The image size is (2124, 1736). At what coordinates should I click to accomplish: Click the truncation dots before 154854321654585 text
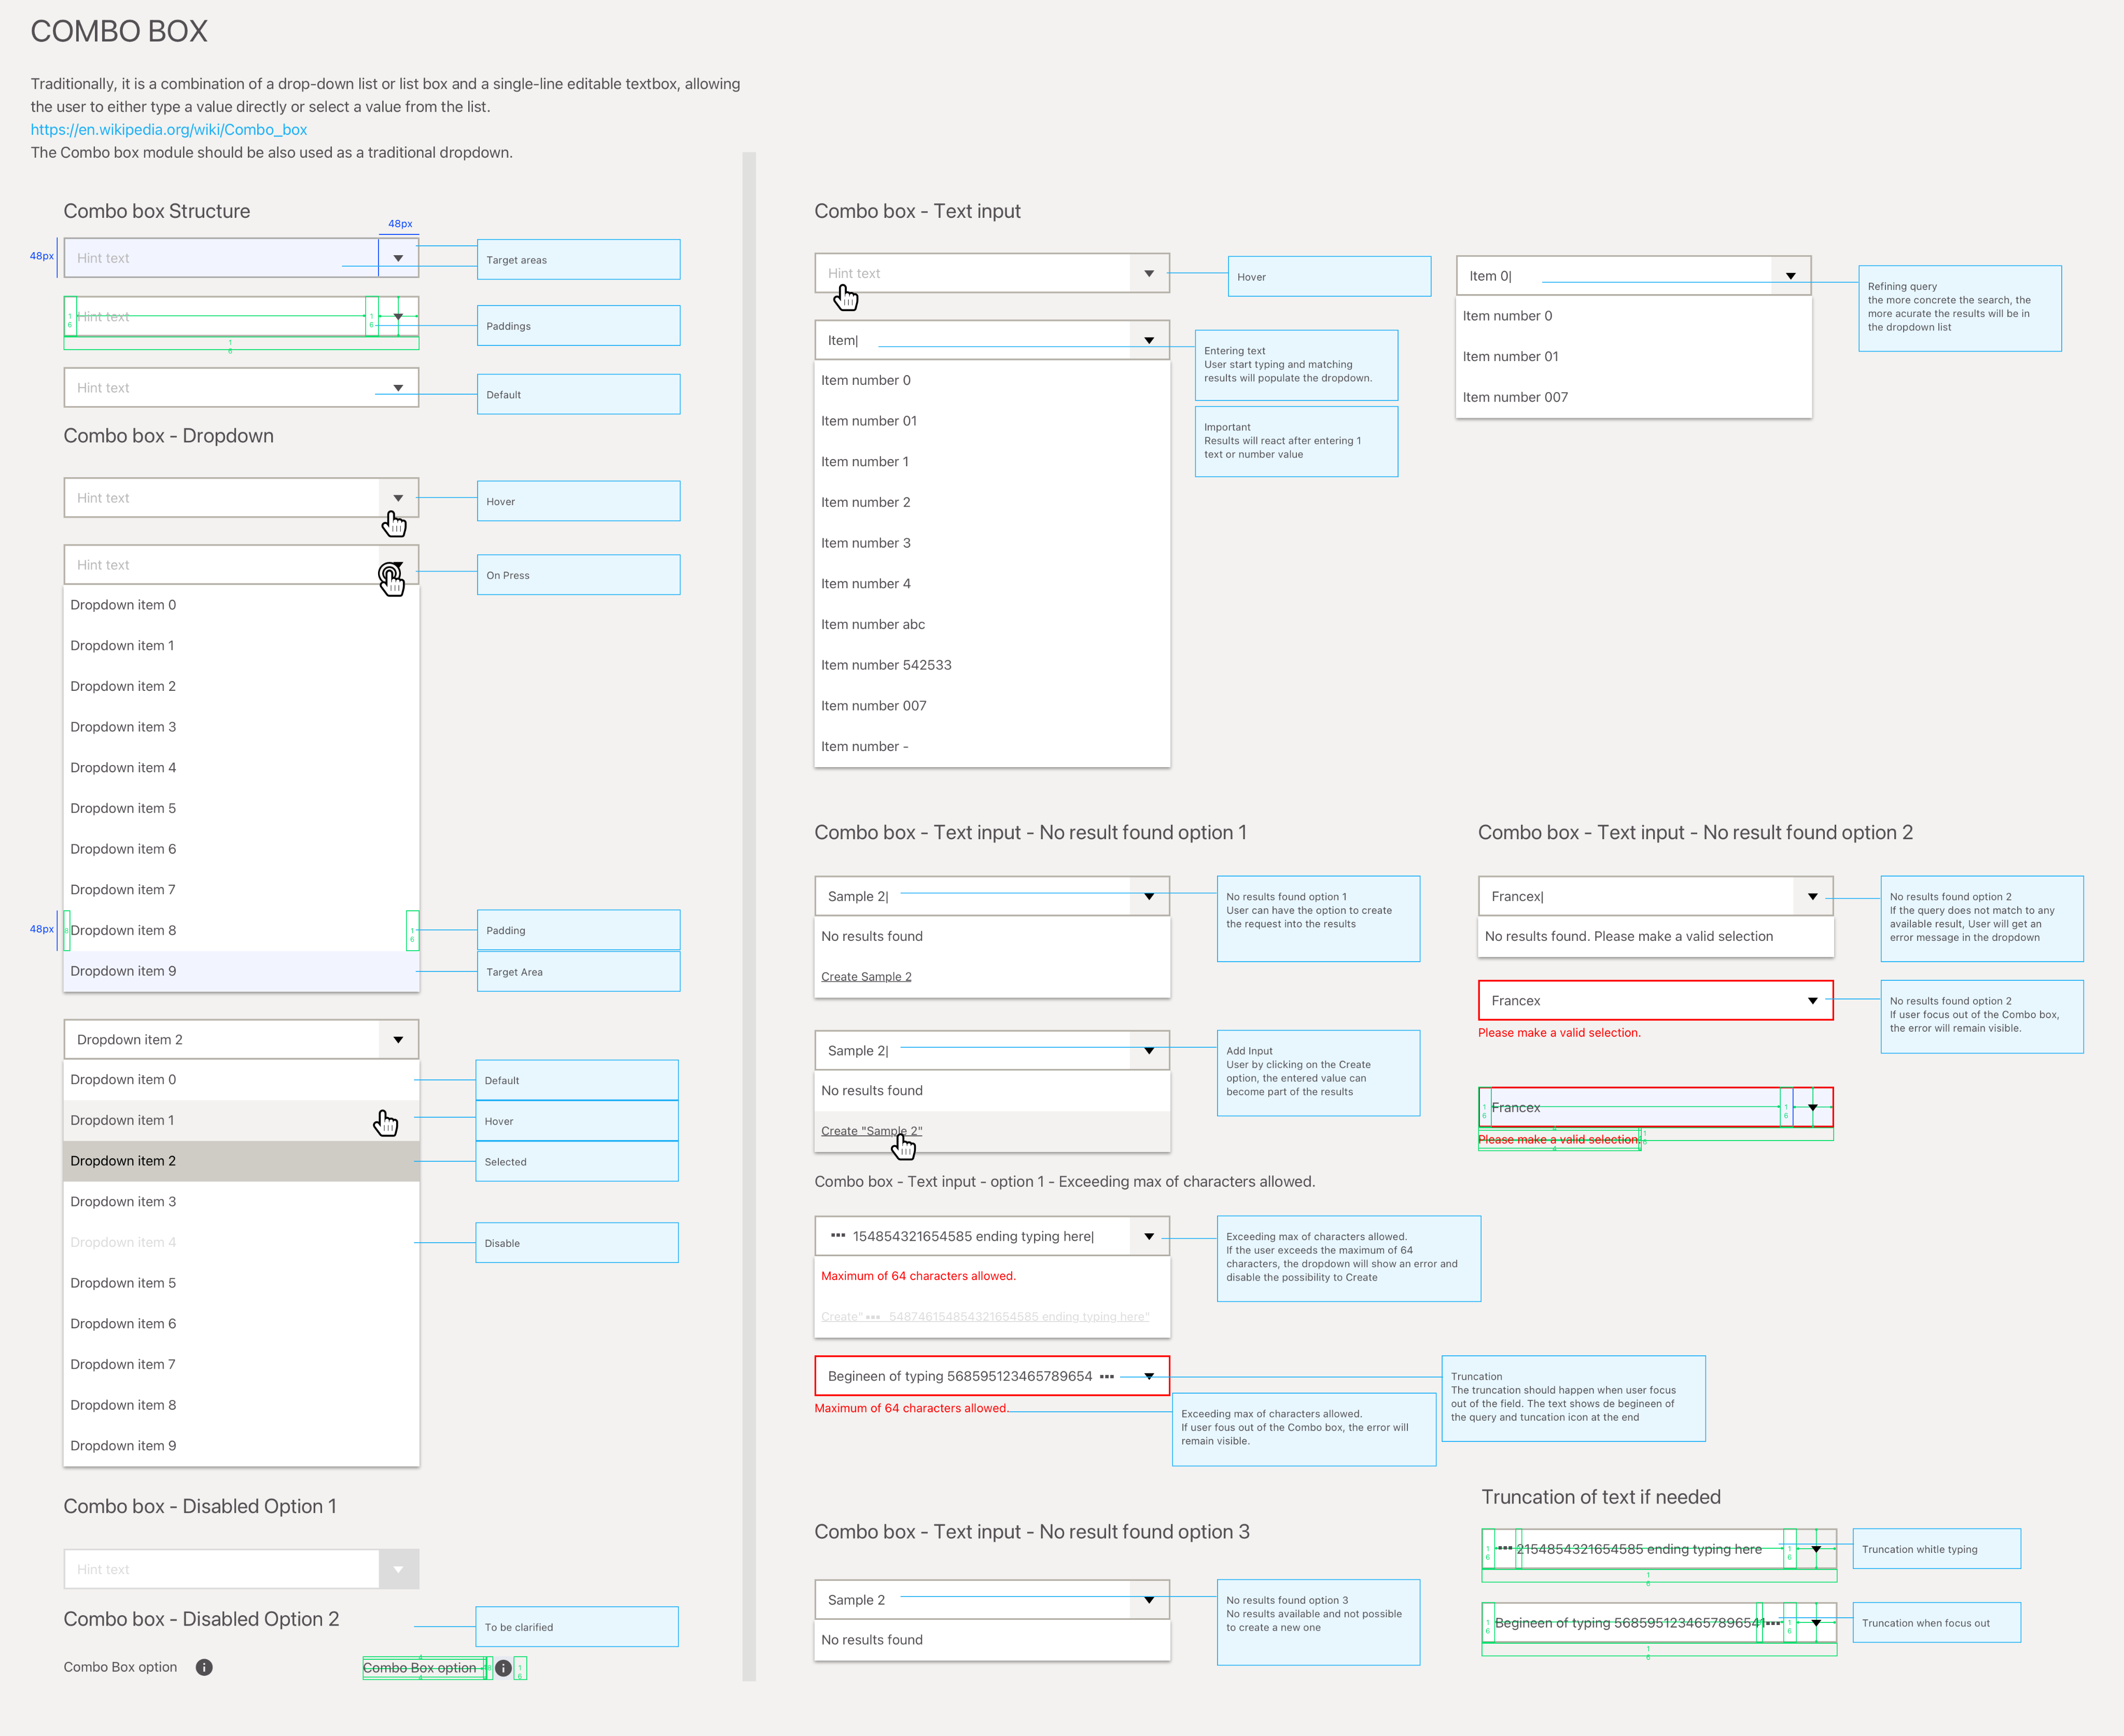point(837,1236)
